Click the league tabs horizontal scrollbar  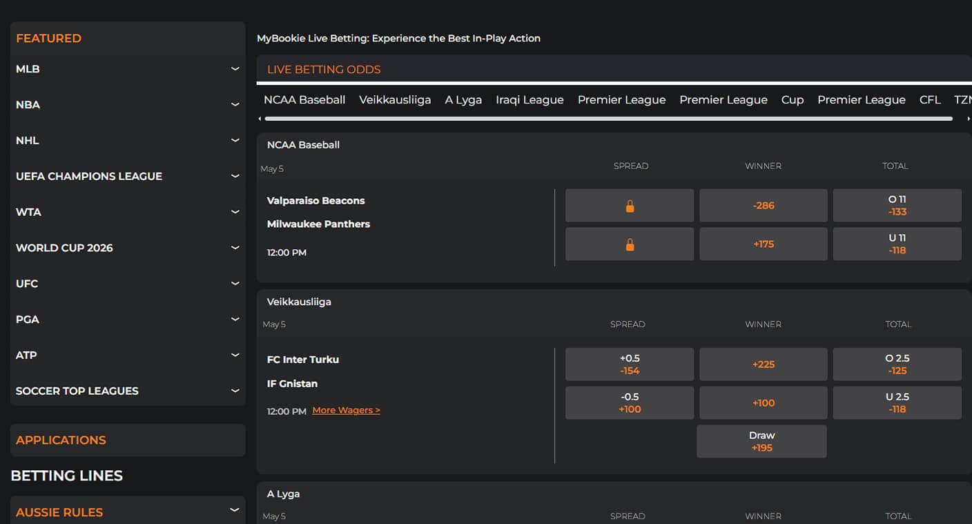609,119
